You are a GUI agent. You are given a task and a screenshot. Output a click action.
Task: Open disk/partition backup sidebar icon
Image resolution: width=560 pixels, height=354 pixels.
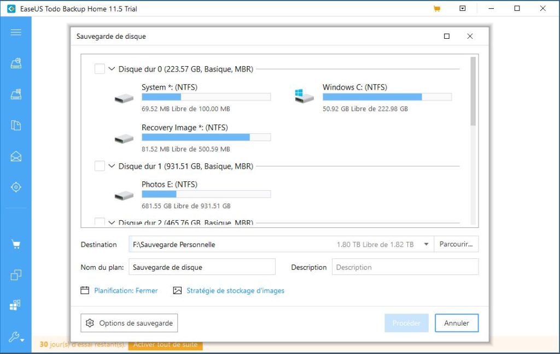pyautogui.click(x=16, y=63)
